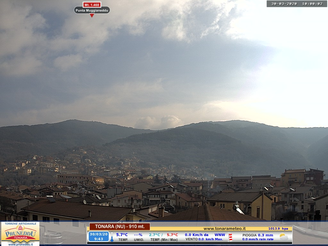Click the 0.0 mm/h rain rate text
Image resolution: width=328 pixels, height=246 pixels.
[258, 239]
